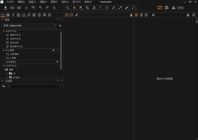Viewport: 198px width, 140px height.
Task: Click the browser search magnifier icon
Action: coord(194,15)
